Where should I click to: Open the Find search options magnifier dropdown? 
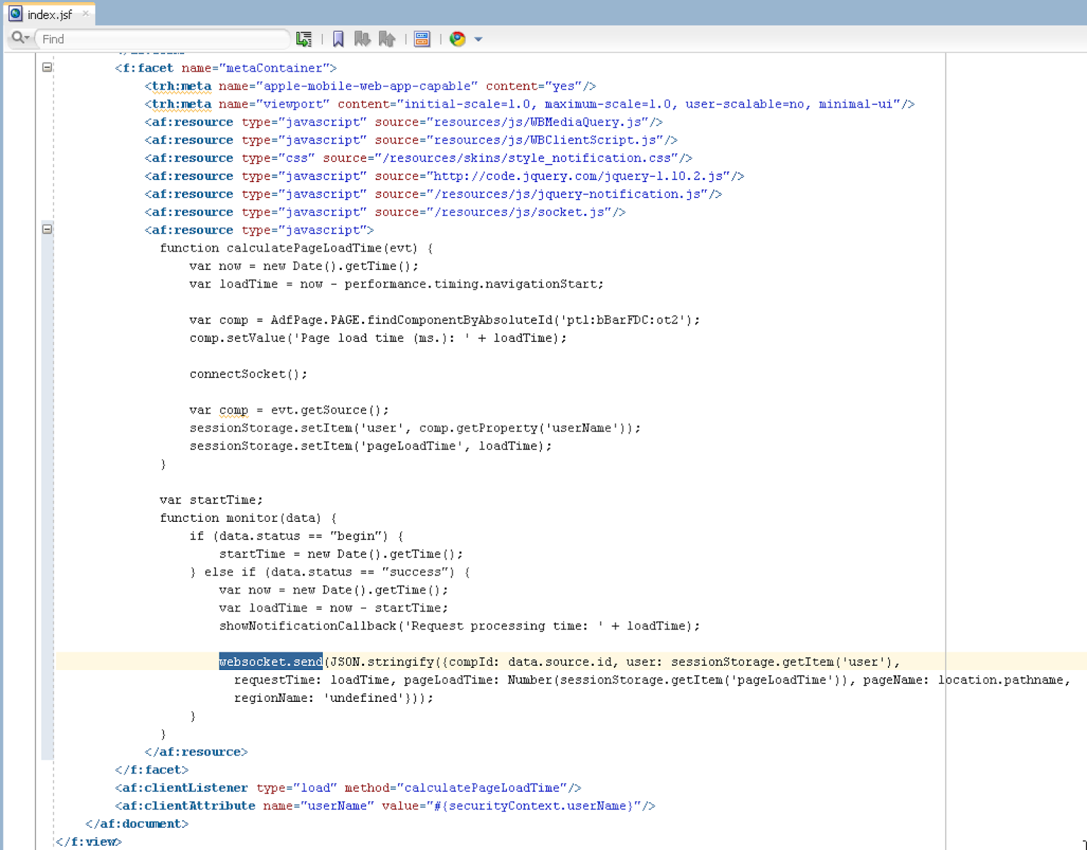pyautogui.click(x=20, y=38)
